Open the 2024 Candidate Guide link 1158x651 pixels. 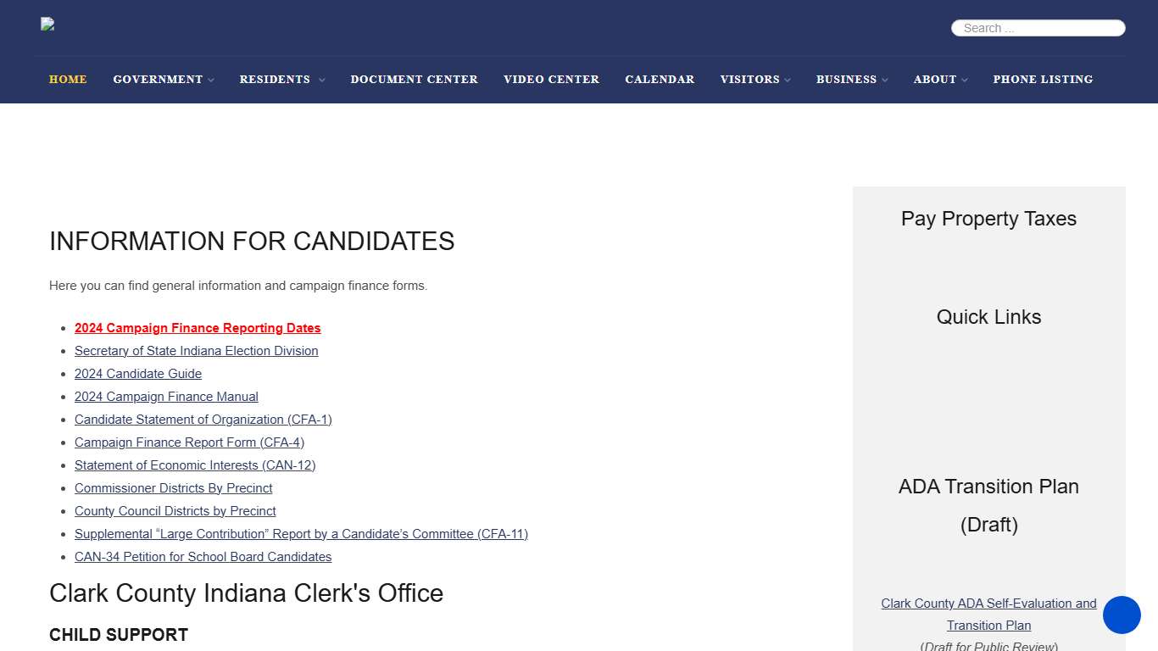[x=138, y=374]
